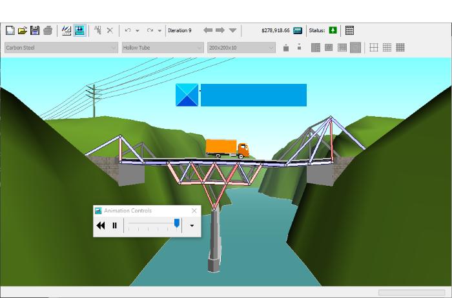The height and width of the screenshot is (298, 452).
Task: Toggle the title block display icon
Action: click(355, 48)
